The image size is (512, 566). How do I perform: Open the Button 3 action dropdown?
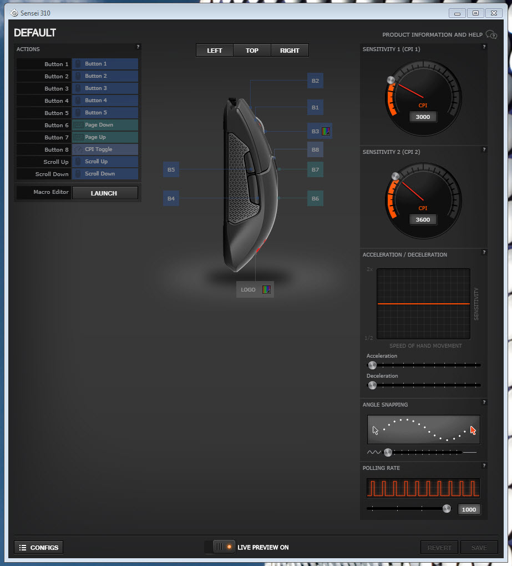tap(105, 88)
